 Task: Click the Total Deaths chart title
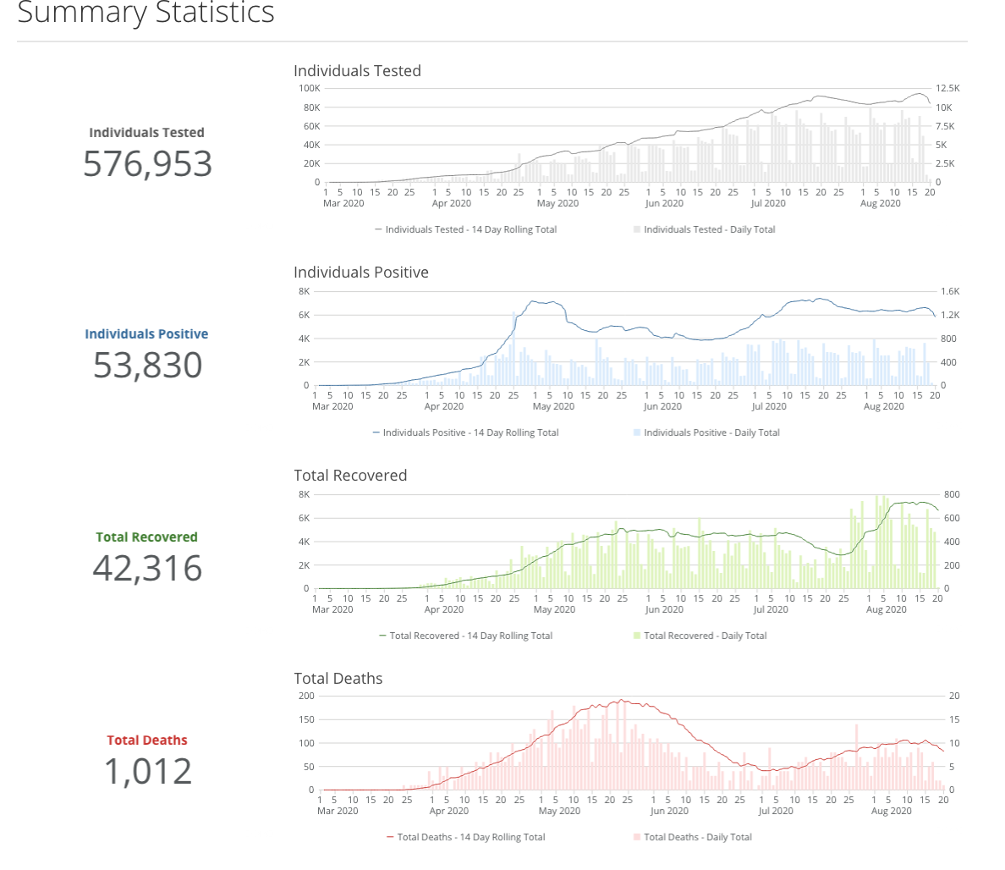(x=338, y=679)
